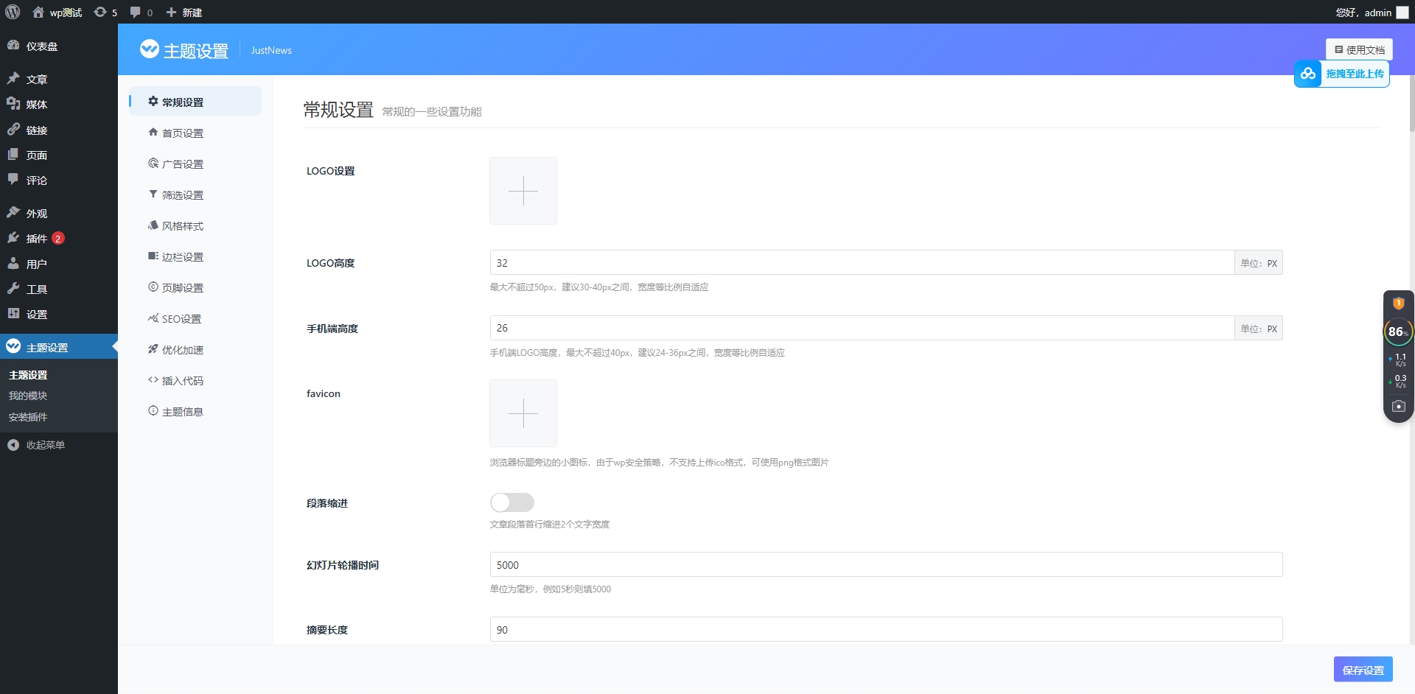Open the 链接 links menu
This screenshot has width=1415, height=694.
[59, 130]
